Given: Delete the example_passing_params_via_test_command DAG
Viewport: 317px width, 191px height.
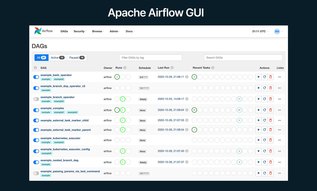Looking at the screenshot, I should coord(270,173).
